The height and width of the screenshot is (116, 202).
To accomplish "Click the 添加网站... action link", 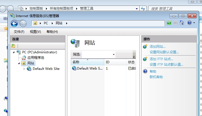I will tap(157, 46).
